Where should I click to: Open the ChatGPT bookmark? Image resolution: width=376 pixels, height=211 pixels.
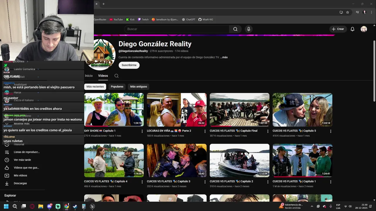189,20
